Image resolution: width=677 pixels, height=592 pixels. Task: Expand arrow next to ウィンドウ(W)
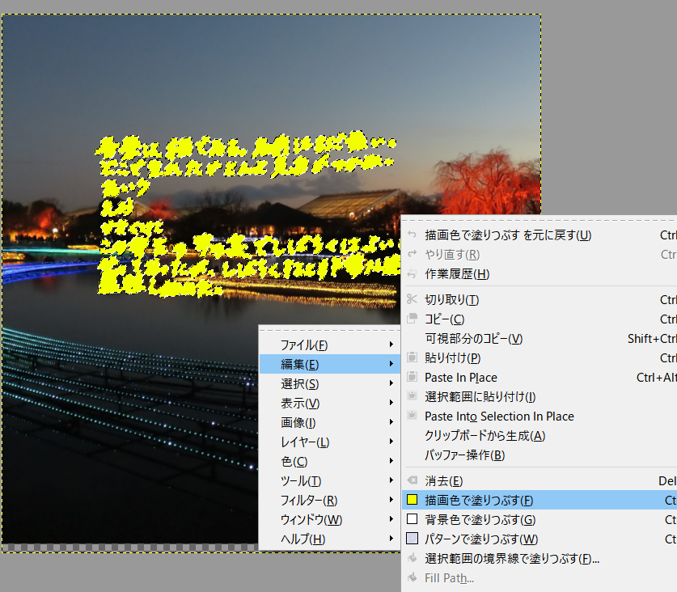click(391, 519)
